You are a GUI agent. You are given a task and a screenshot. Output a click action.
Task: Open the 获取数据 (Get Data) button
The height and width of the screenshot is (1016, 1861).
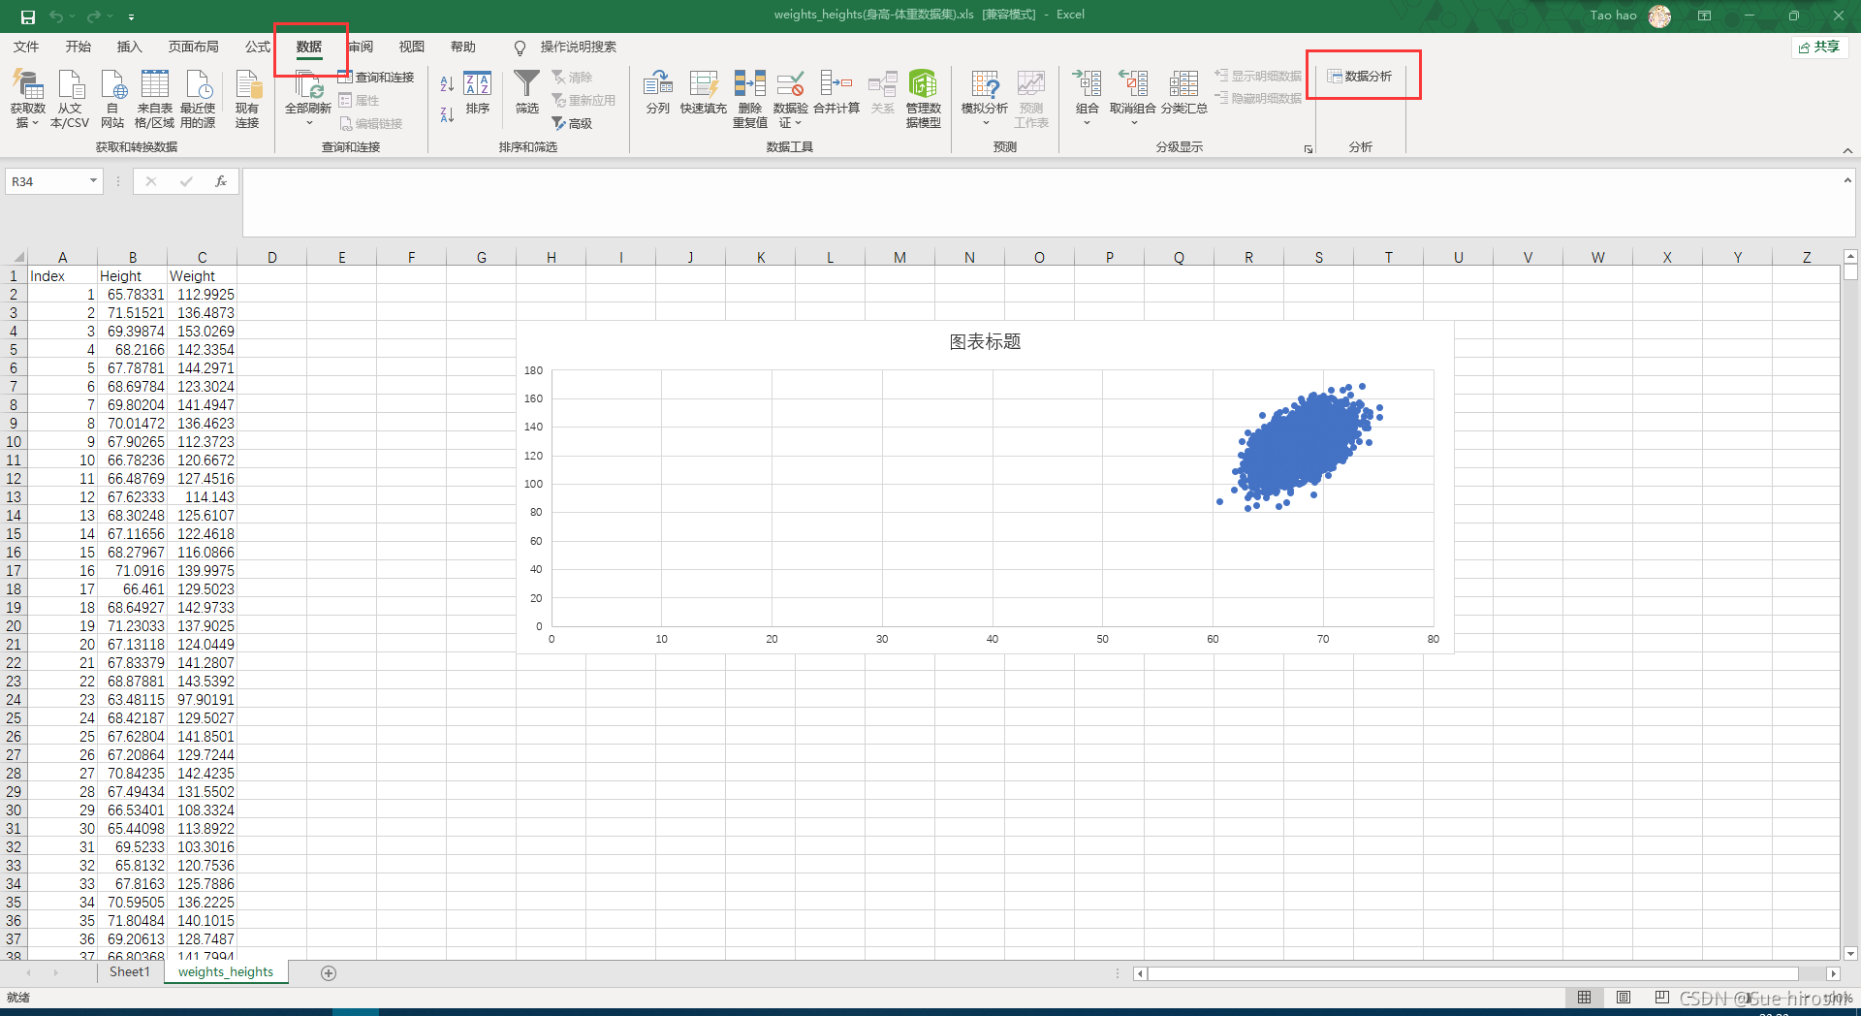pos(28,99)
